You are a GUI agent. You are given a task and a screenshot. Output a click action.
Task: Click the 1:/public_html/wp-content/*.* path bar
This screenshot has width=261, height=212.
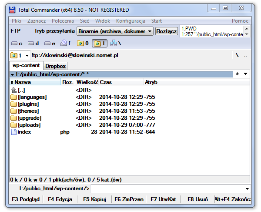(x=121, y=74)
